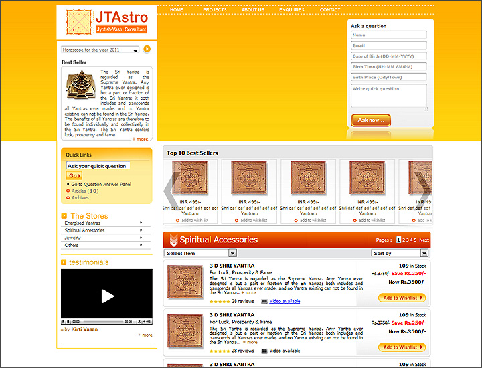This screenshot has width=482, height=368.
Task: Open the ENQUIRIES menu item
Action: tap(292, 10)
